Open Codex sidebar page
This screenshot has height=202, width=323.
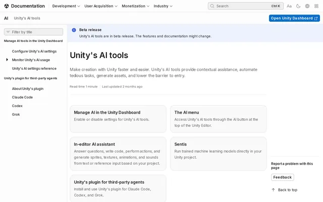tap(17, 106)
